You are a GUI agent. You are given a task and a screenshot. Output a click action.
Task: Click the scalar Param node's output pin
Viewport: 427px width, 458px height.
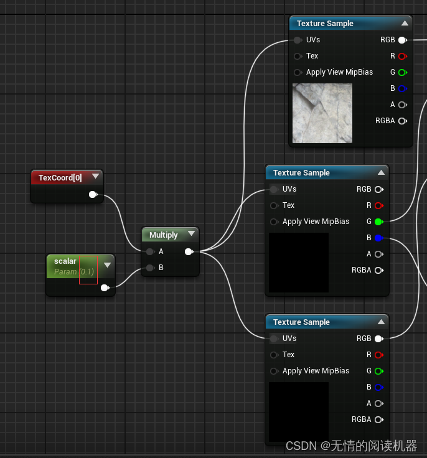tap(105, 287)
